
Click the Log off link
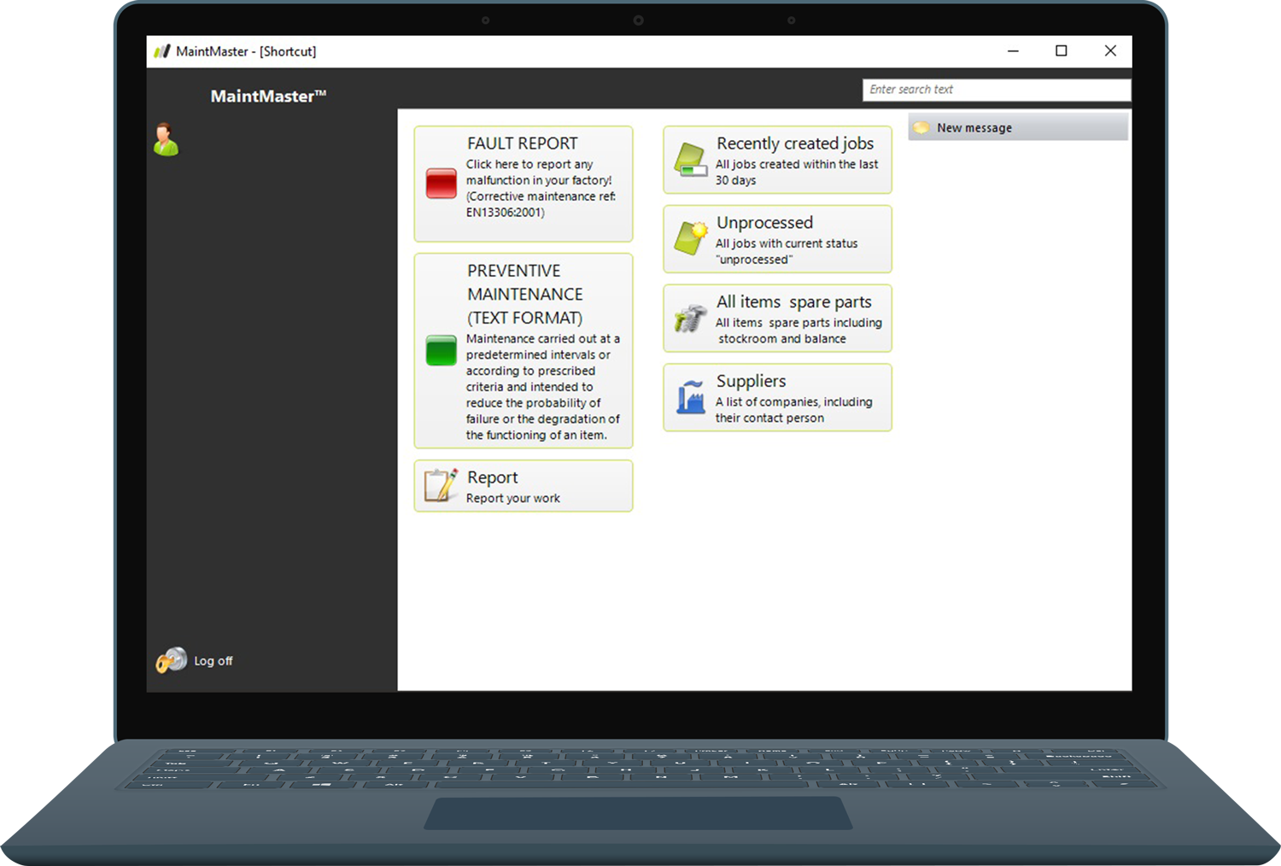click(x=213, y=661)
